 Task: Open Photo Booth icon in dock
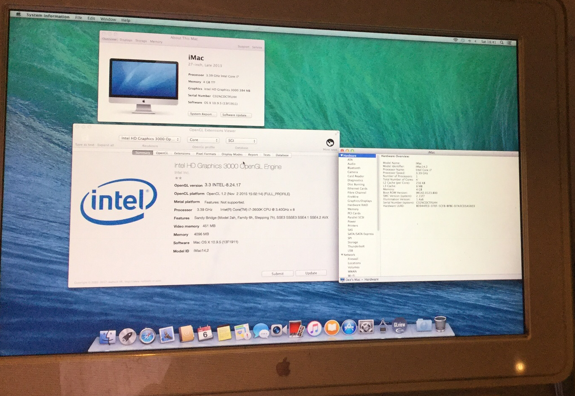[x=296, y=329]
